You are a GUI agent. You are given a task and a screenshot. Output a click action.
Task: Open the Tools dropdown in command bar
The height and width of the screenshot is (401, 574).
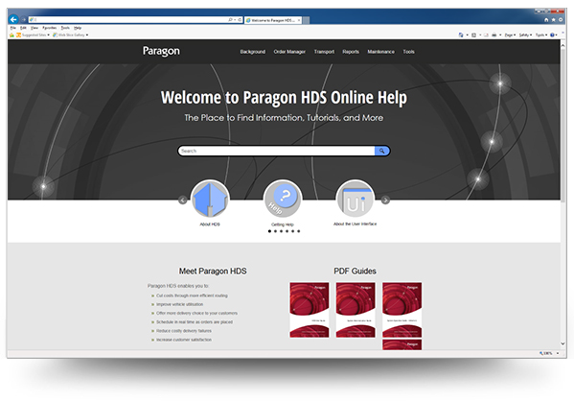point(541,35)
